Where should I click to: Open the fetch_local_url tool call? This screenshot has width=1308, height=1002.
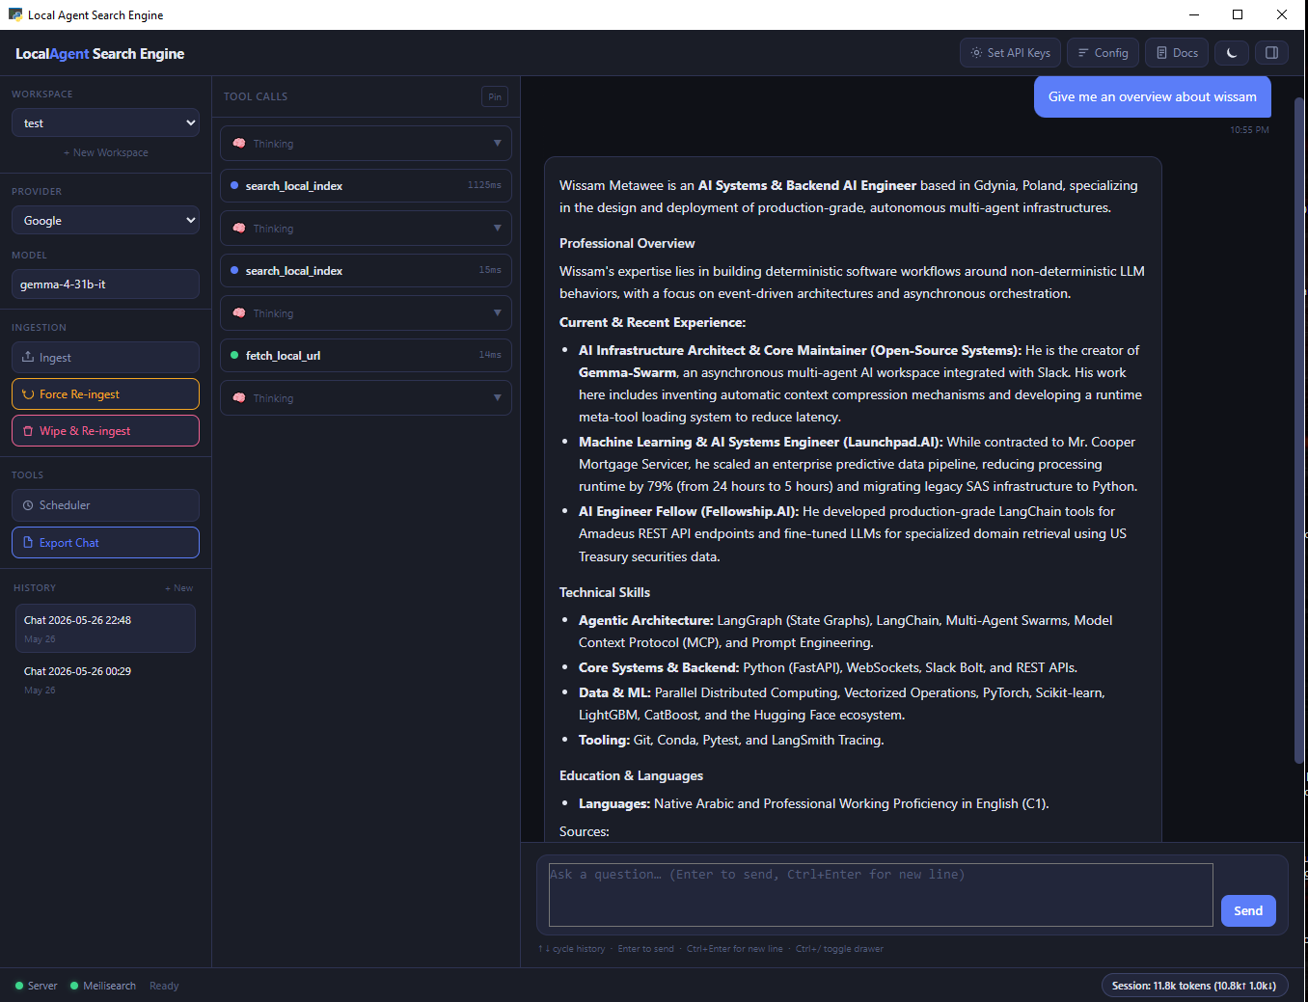coord(366,355)
